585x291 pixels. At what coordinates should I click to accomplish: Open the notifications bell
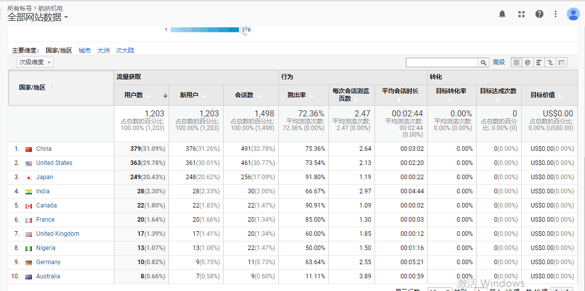tap(502, 14)
